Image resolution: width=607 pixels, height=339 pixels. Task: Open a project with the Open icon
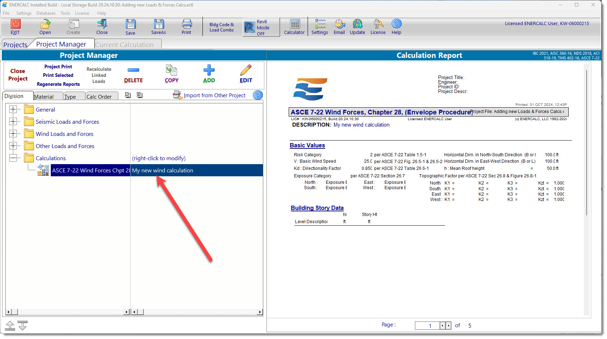coord(45,26)
